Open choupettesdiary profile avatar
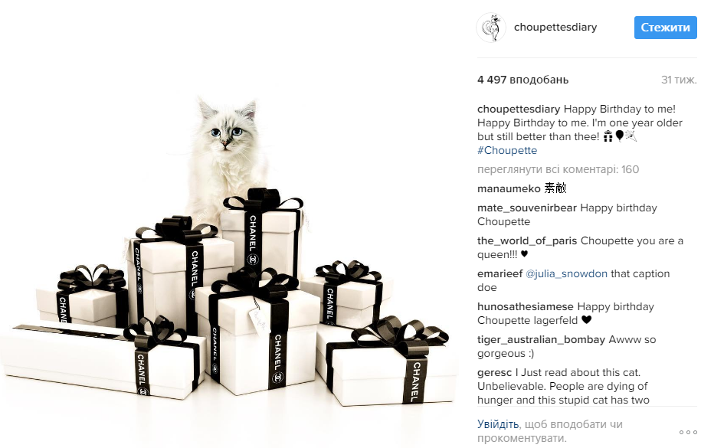 [x=491, y=28]
